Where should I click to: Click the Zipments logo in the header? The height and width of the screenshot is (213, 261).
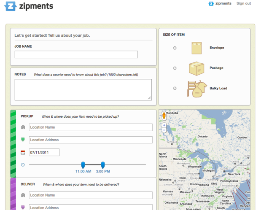point(28,6)
